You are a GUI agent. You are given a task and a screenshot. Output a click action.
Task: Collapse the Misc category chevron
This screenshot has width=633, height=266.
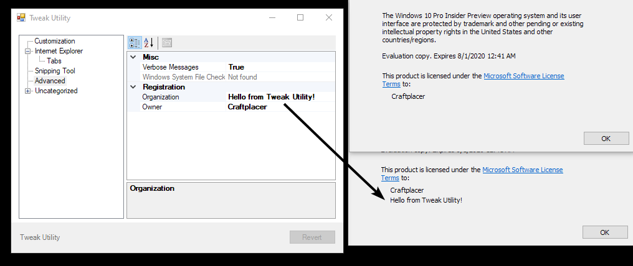point(133,57)
